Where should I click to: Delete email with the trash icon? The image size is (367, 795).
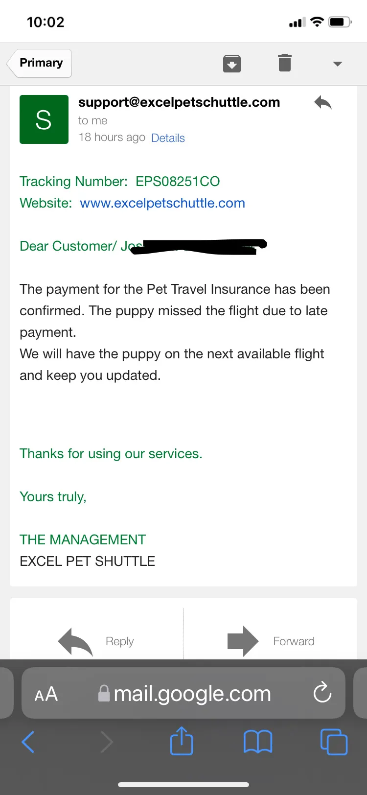tap(285, 63)
